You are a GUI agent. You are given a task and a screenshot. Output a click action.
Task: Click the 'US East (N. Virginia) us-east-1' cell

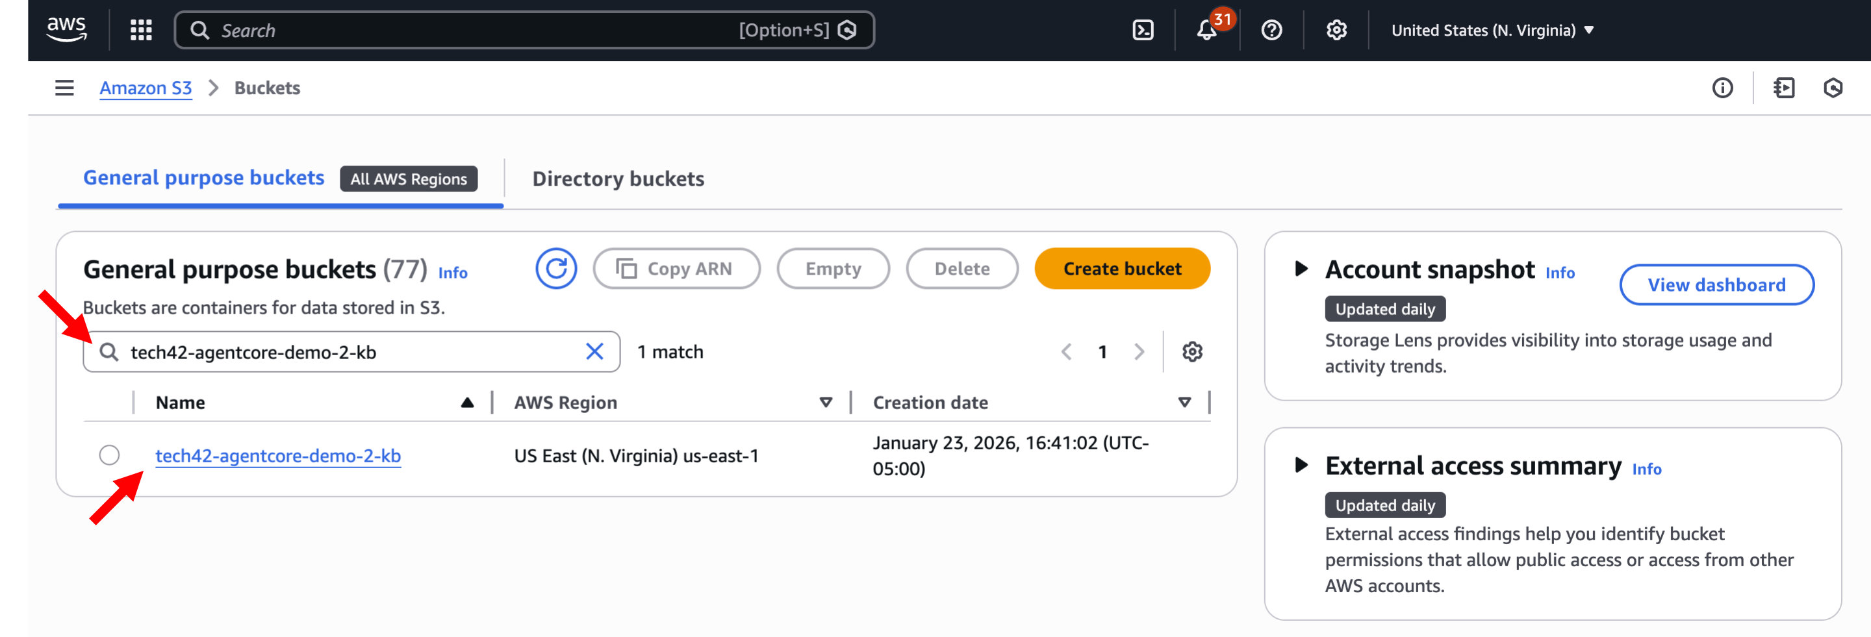(x=636, y=455)
